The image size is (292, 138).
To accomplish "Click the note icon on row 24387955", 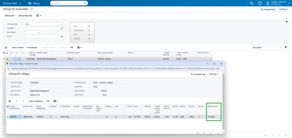I will coord(11,59).
